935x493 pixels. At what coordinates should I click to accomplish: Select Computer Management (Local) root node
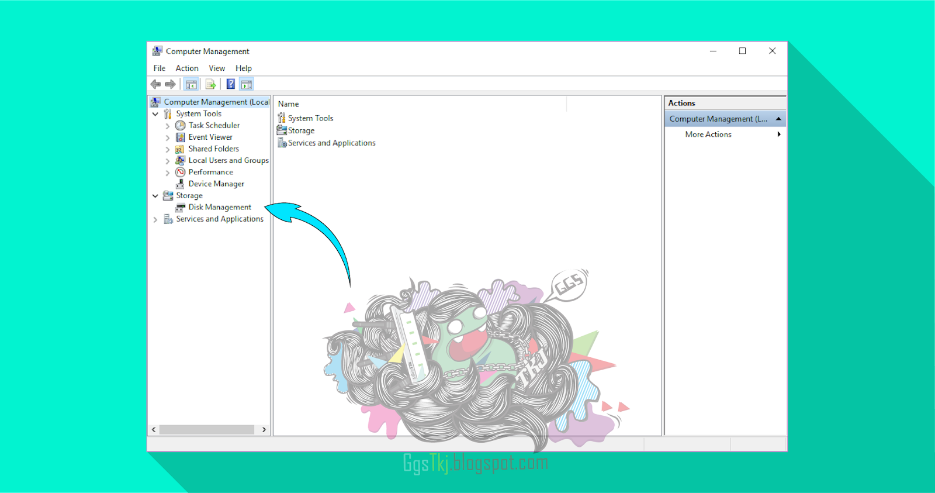click(216, 102)
